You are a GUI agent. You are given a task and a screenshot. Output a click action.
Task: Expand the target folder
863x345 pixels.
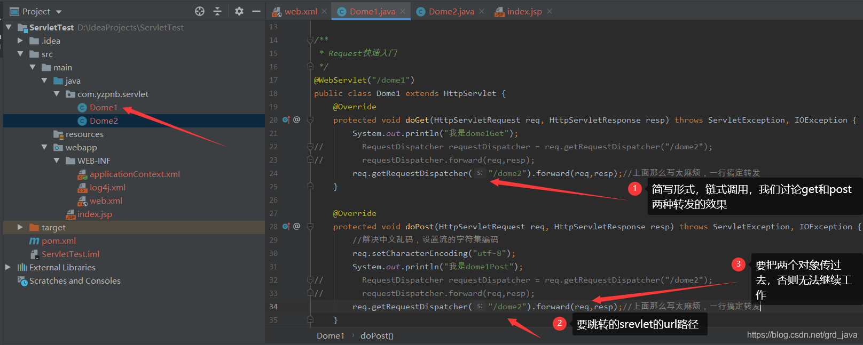click(20, 227)
